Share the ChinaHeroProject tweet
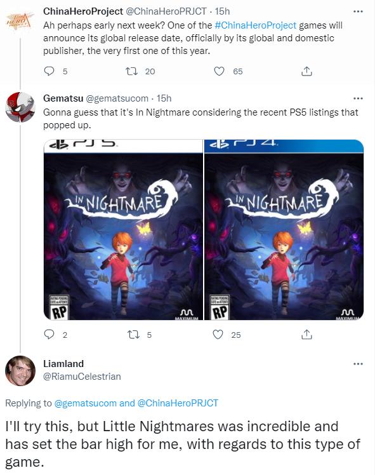Image resolution: width=375 pixels, height=475 pixels. (x=306, y=71)
